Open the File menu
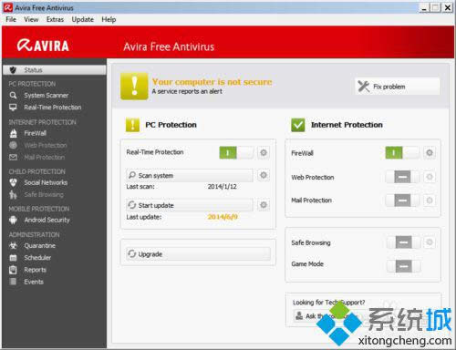The height and width of the screenshot is (350, 456). pyautogui.click(x=11, y=19)
